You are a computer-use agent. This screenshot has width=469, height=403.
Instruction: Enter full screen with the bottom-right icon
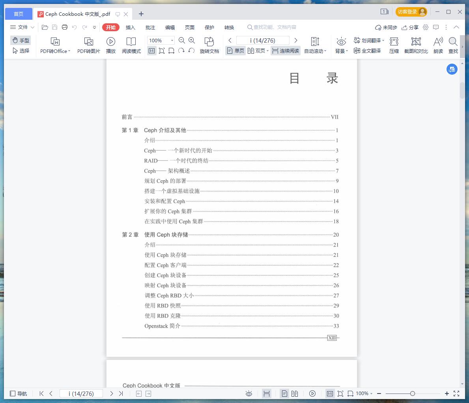[456, 394]
